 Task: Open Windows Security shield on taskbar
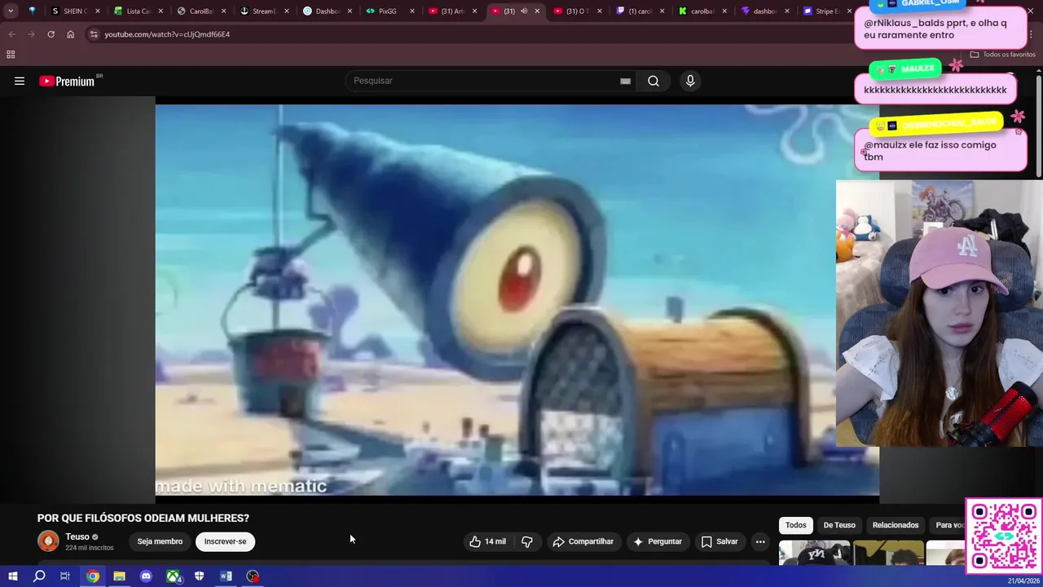click(199, 576)
